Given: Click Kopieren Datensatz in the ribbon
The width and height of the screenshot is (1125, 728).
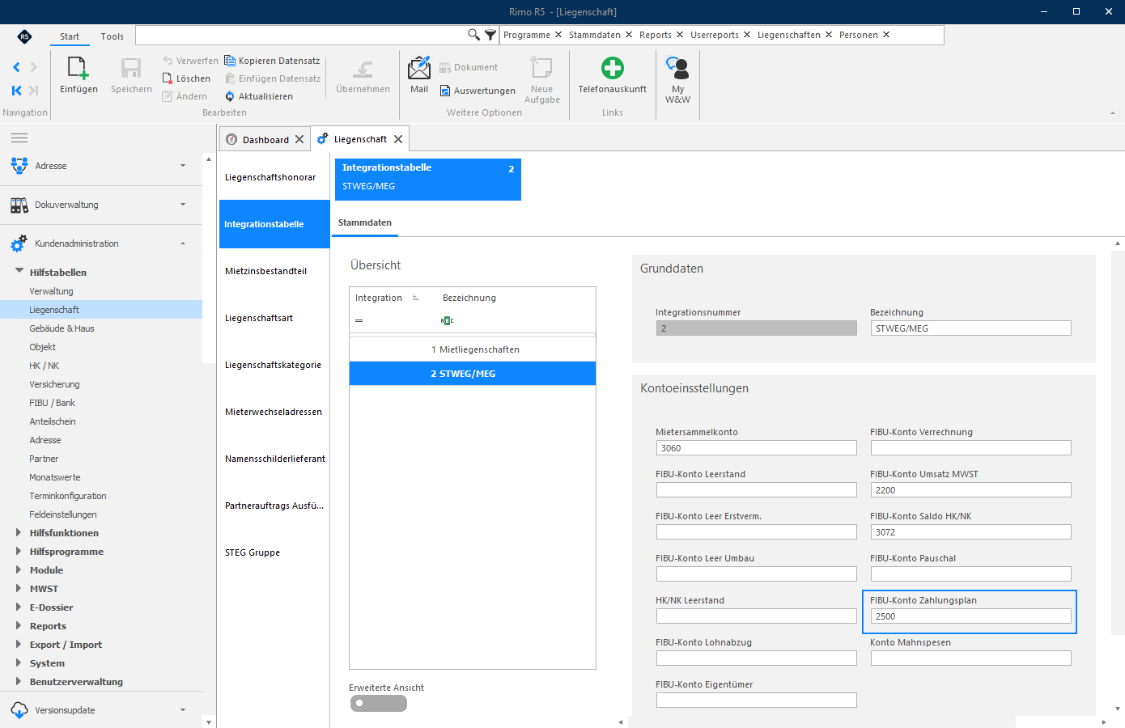Looking at the screenshot, I should [x=272, y=61].
